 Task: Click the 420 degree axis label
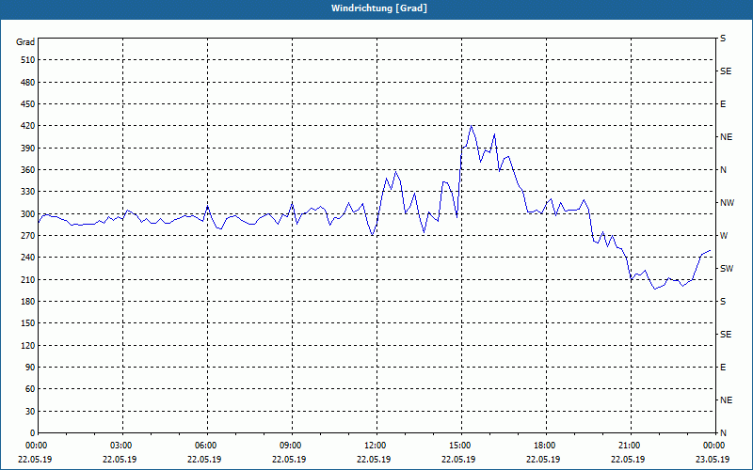pyautogui.click(x=28, y=126)
